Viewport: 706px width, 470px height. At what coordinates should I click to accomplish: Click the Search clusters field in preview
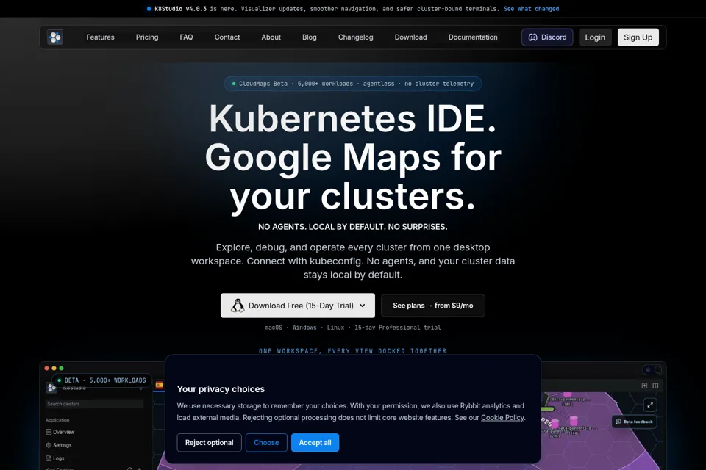pos(94,404)
